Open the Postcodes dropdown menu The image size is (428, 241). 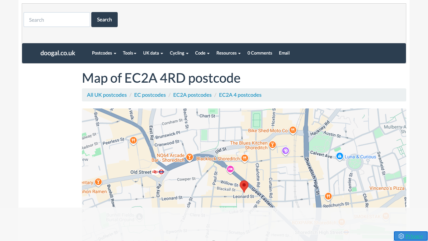(x=104, y=53)
